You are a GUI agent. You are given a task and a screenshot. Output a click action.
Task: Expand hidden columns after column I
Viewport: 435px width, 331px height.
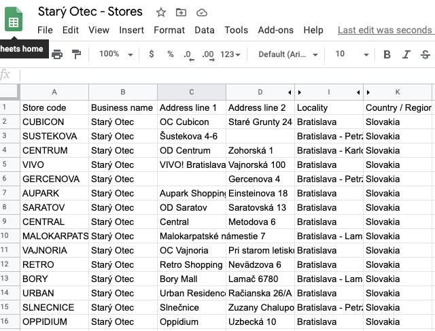[358, 92]
